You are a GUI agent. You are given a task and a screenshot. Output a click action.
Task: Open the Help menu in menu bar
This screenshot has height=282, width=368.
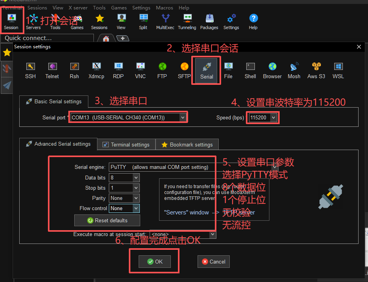[x=184, y=8]
